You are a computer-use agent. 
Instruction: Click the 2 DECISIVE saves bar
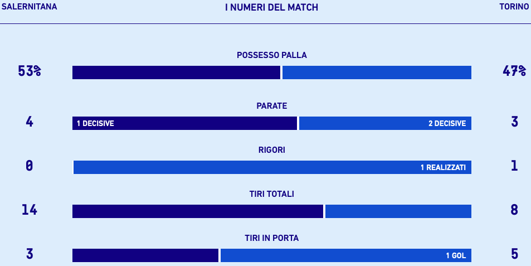385,123
